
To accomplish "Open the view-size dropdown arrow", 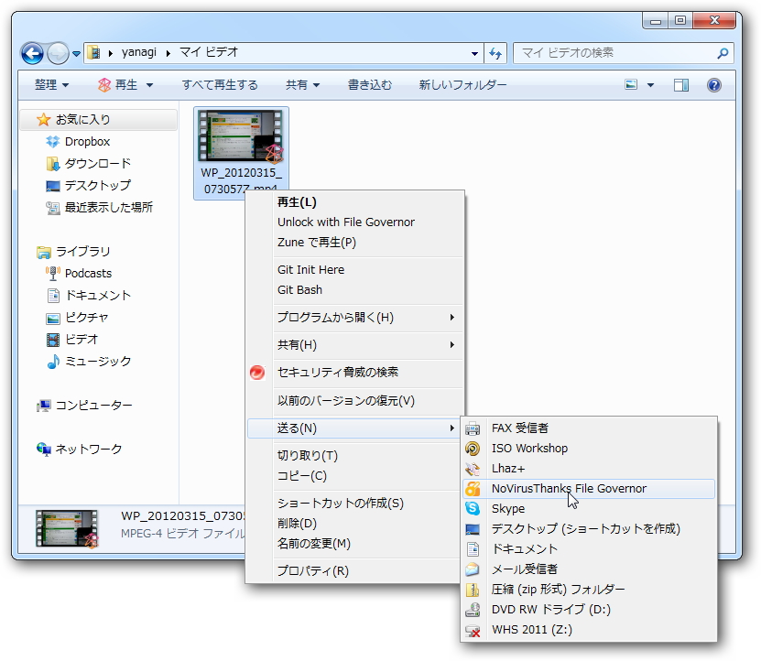I will 652,85.
